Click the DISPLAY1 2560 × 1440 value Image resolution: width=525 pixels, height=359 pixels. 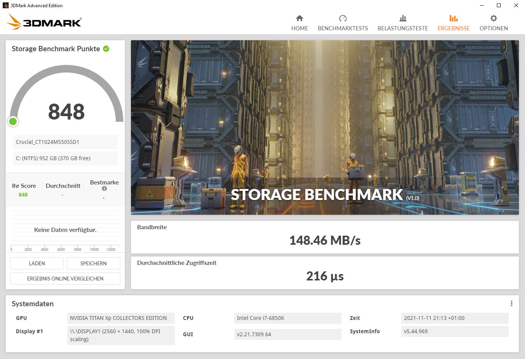tap(121, 335)
